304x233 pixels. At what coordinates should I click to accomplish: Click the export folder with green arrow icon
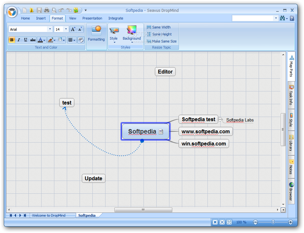76,10
